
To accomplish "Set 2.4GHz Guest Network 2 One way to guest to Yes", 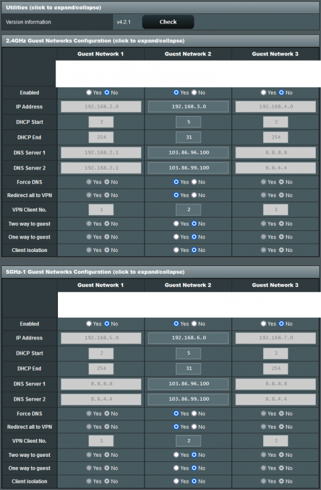I will (176, 237).
